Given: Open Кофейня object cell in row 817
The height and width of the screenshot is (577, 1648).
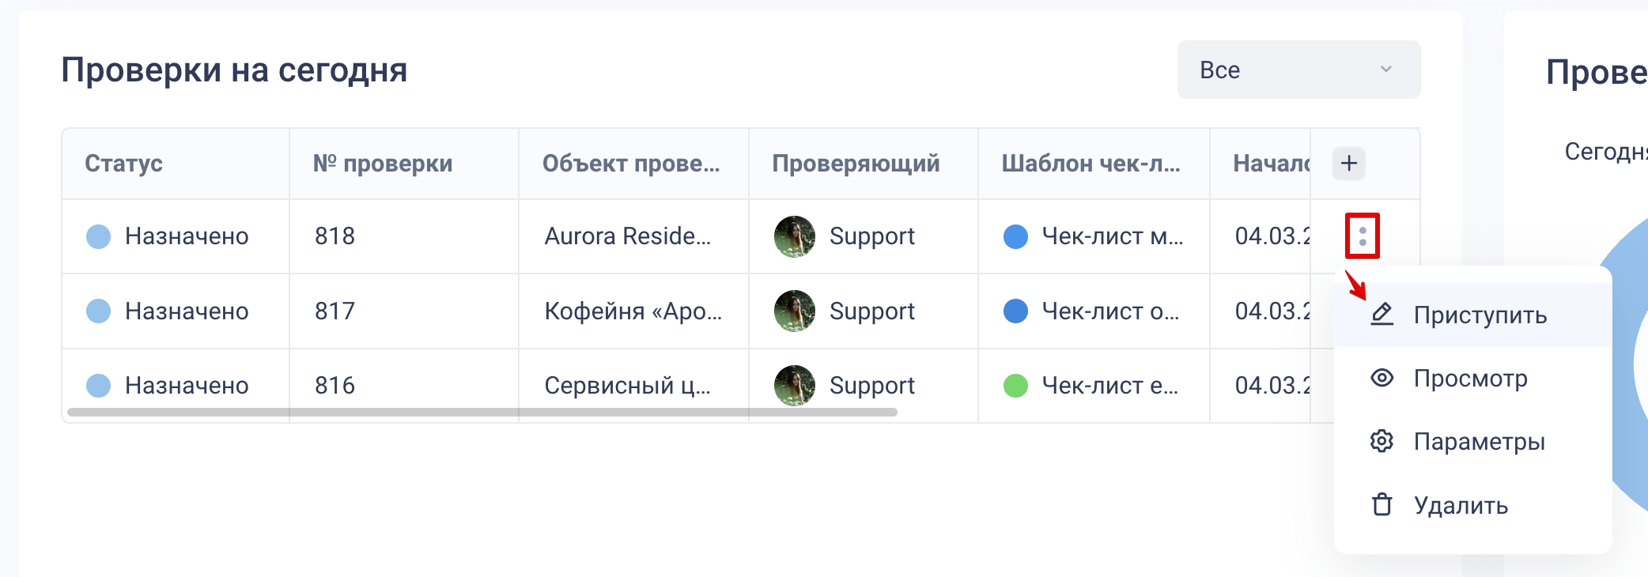Looking at the screenshot, I should click(x=633, y=311).
